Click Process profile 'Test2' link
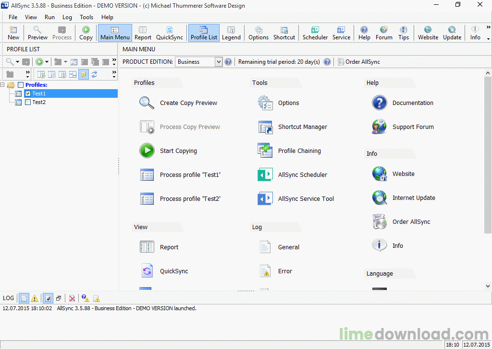The height and width of the screenshot is (349, 492). [190, 199]
